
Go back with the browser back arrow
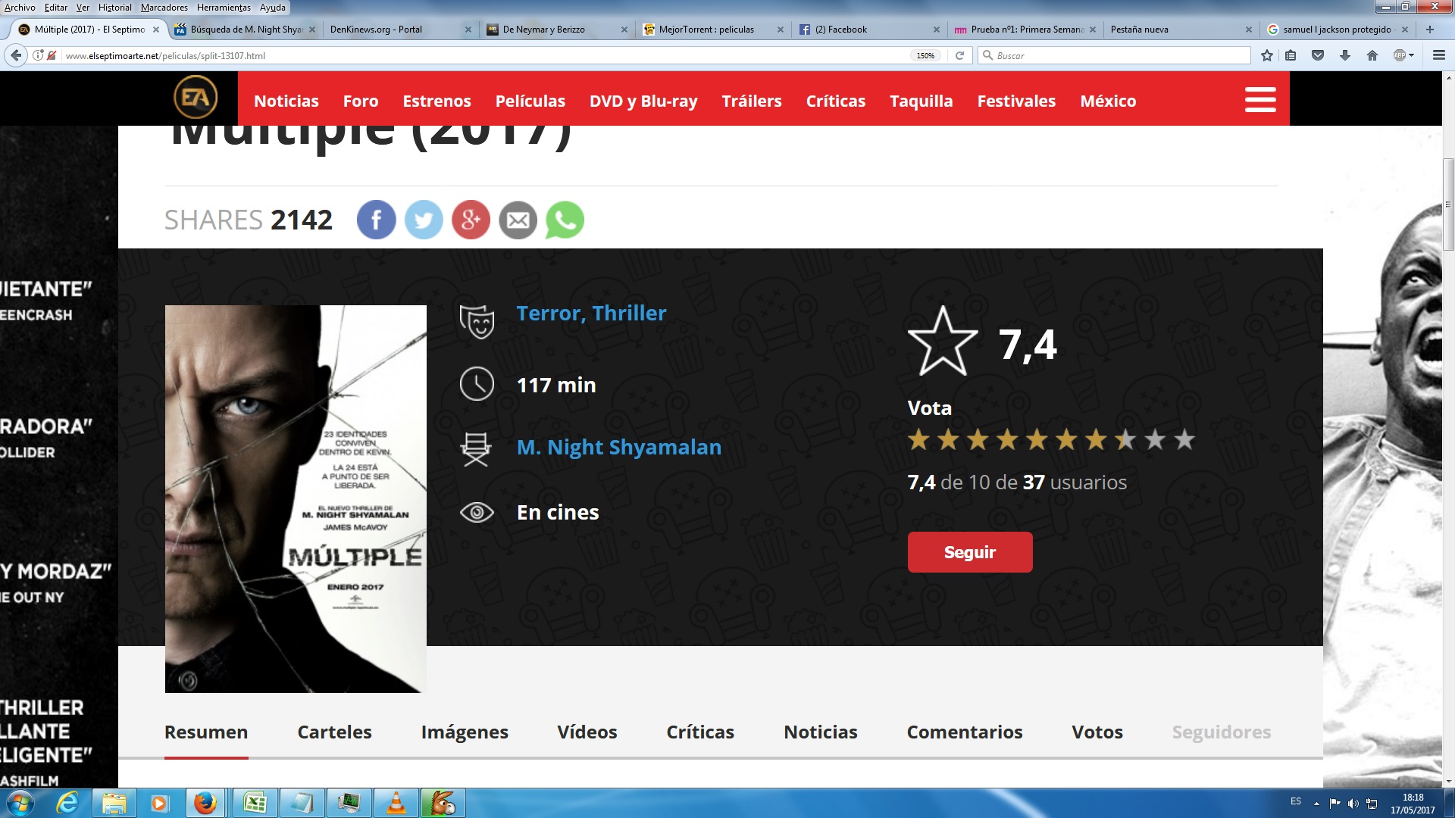pyautogui.click(x=16, y=55)
